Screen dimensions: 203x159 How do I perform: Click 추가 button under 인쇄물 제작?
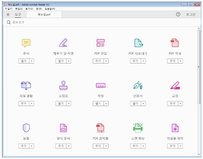[173, 146]
